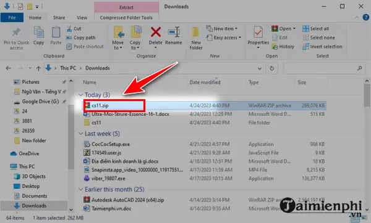This screenshot has width=371, height=223.
Task: Open OneDrive in navigation pane
Action: 29,153
